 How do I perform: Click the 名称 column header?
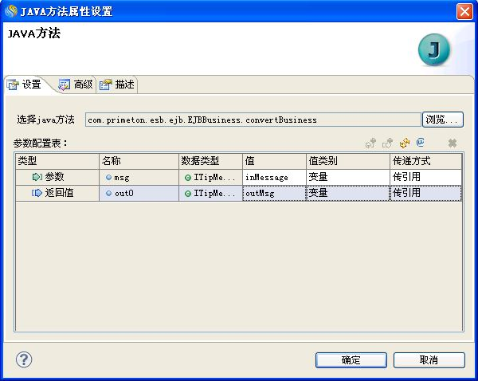click(139, 161)
